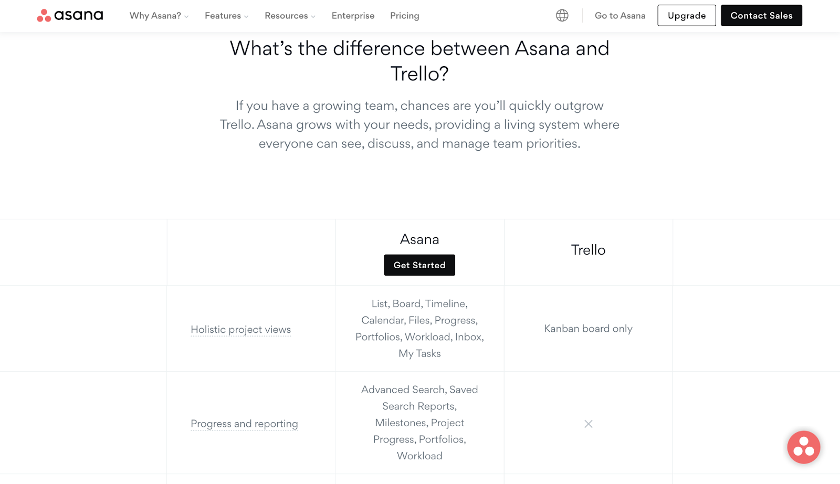Open the language globe selector
The height and width of the screenshot is (484, 840).
coord(562,16)
